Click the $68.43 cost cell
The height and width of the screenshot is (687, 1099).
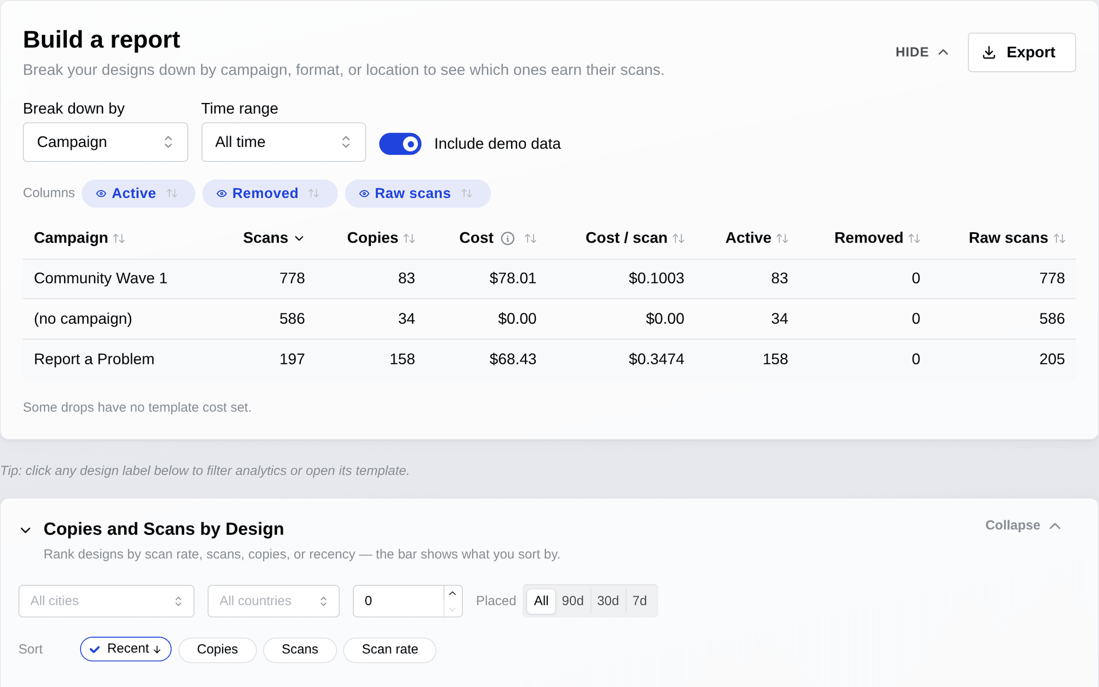pyautogui.click(x=513, y=359)
